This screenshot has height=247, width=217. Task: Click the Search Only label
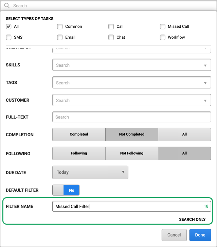[192, 220]
